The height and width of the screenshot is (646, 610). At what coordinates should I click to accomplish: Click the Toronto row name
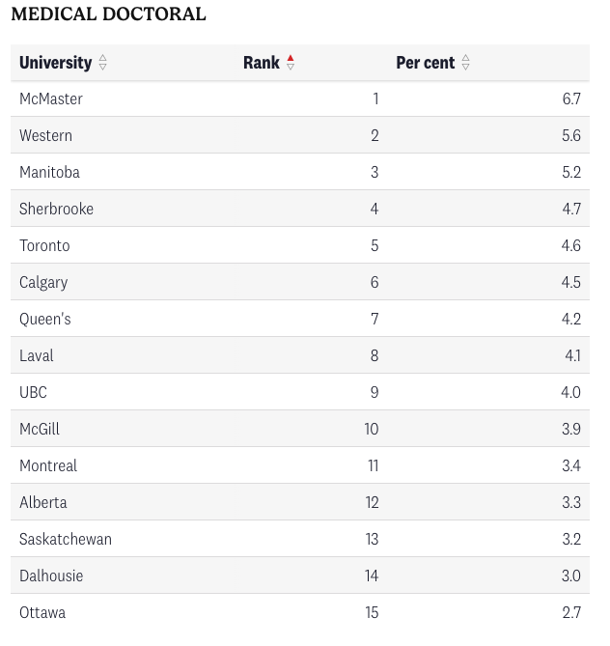(44, 245)
